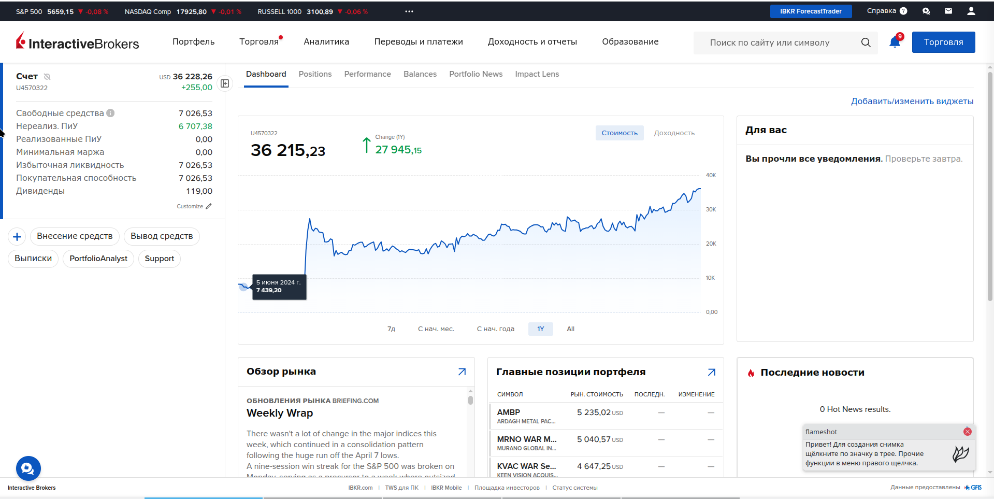The width and height of the screenshot is (994, 499).
Task: Open the Образование menu
Action: pos(630,42)
